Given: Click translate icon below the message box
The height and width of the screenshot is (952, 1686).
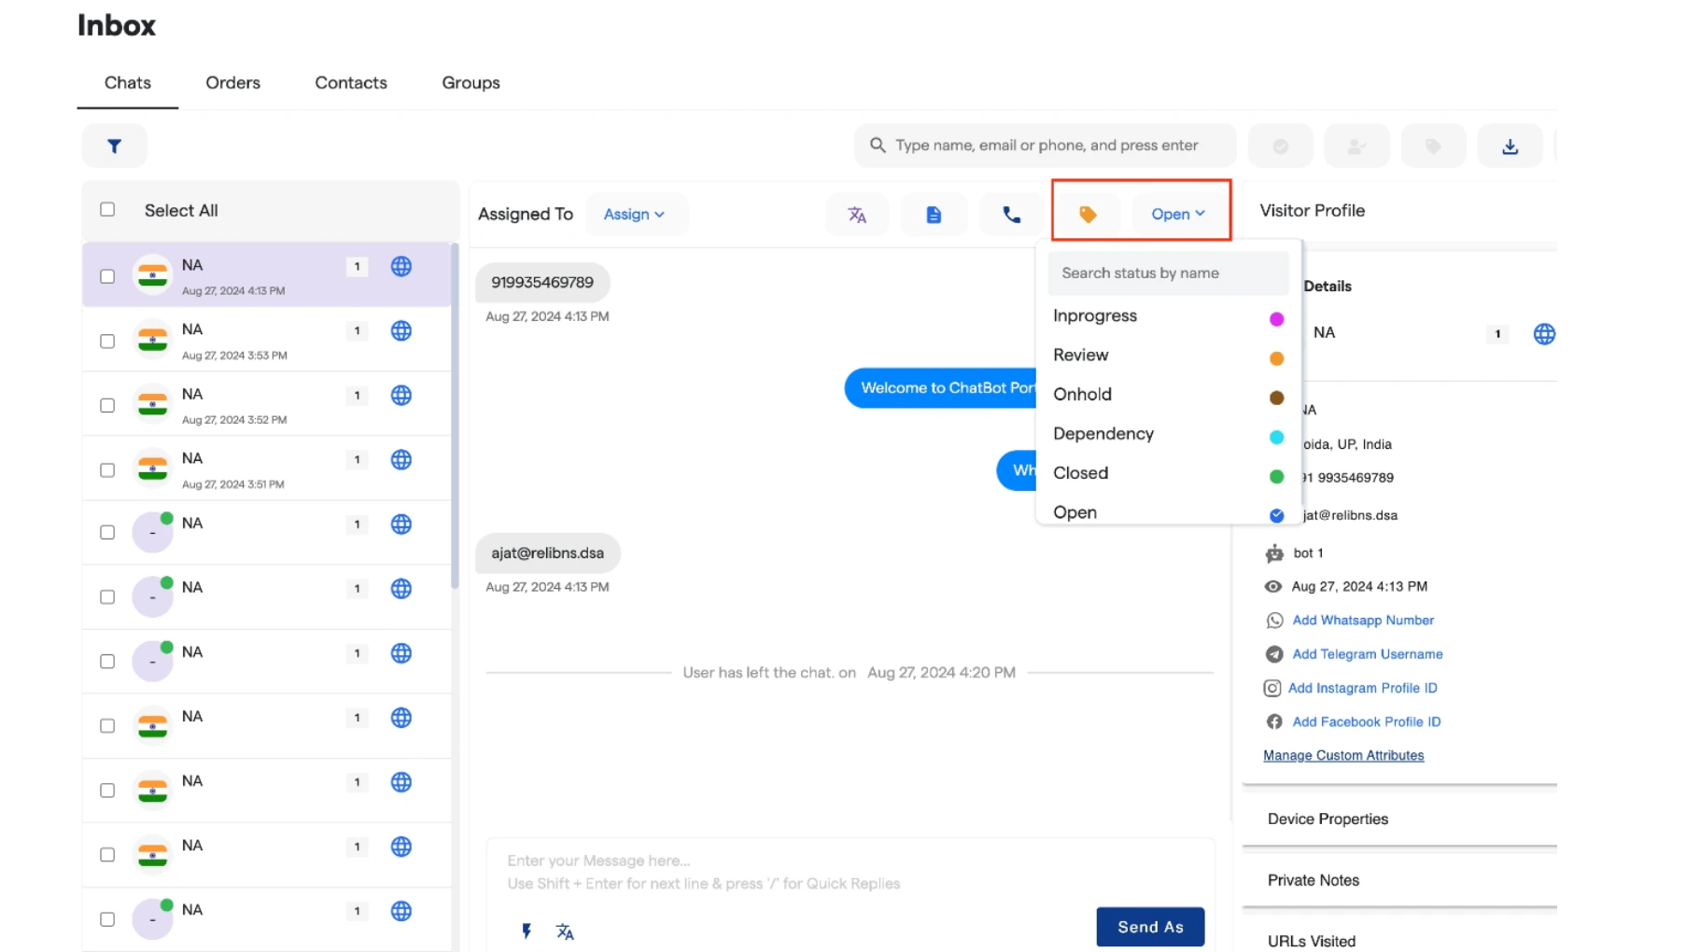Looking at the screenshot, I should point(565,931).
